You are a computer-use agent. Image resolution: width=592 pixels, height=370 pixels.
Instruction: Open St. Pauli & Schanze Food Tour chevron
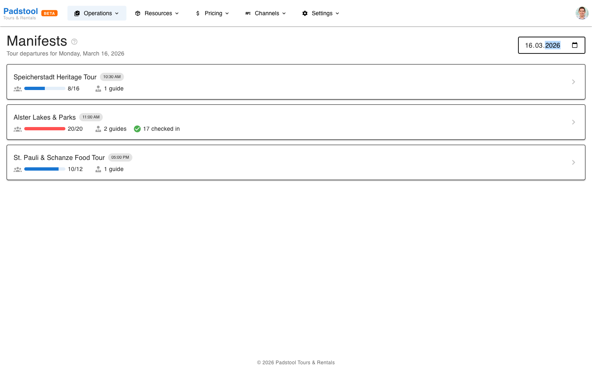(x=573, y=162)
